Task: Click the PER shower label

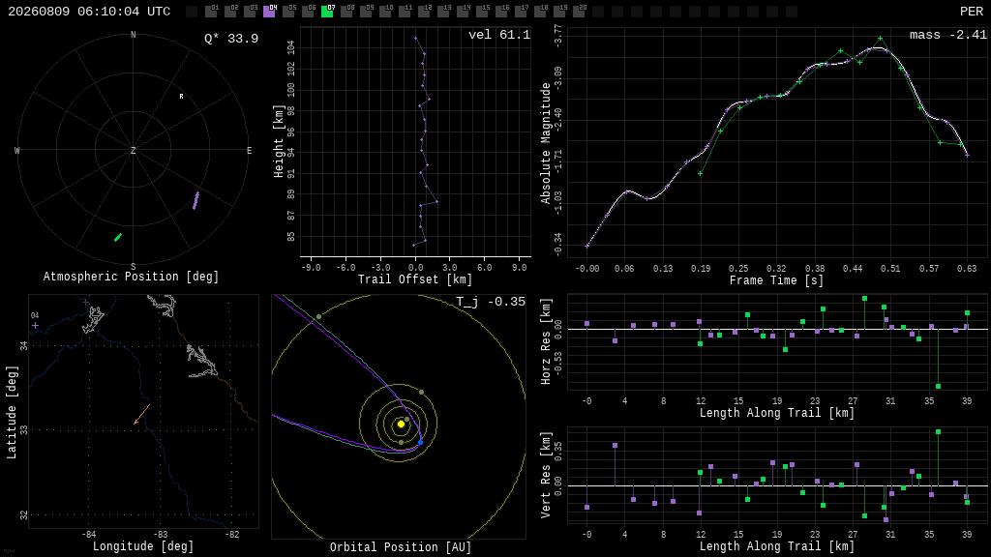Action: [x=972, y=12]
